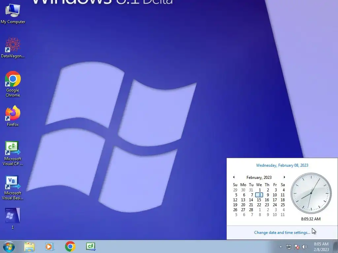Select February 1 in the calendar

pyautogui.click(x=259, y=190)
